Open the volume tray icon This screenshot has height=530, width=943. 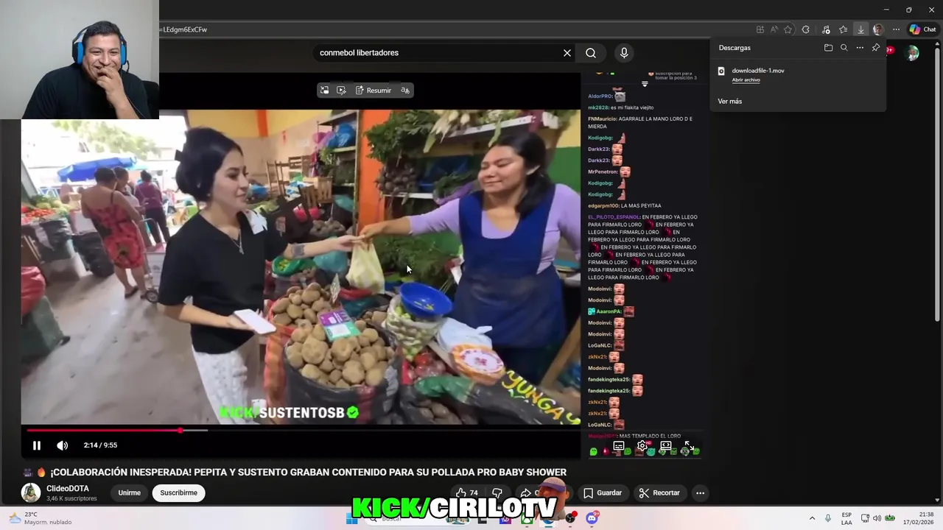coord(877,518)
